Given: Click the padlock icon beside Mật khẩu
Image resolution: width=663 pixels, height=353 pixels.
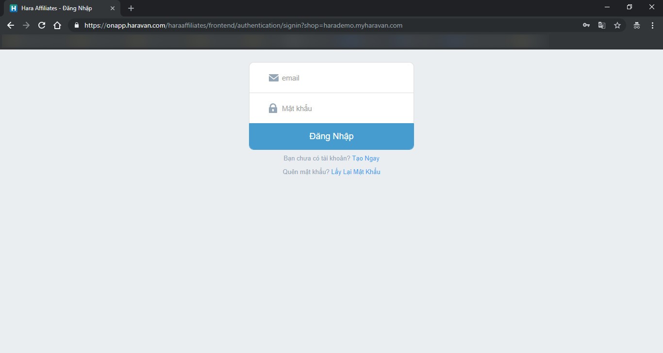Looking at the screenshot, I should (273, 108).
